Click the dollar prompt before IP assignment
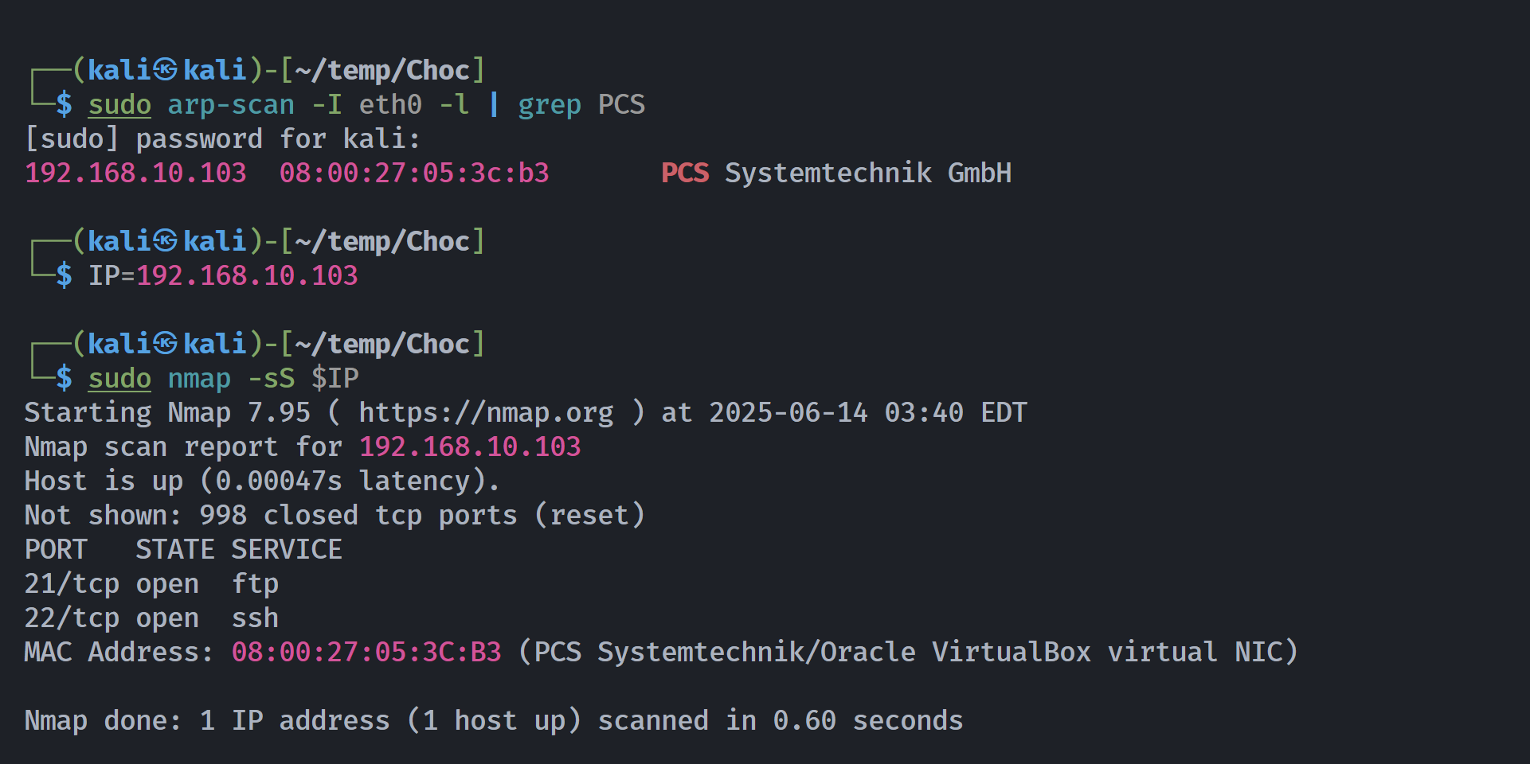1530x764 pixels. (x=64, y=275)
